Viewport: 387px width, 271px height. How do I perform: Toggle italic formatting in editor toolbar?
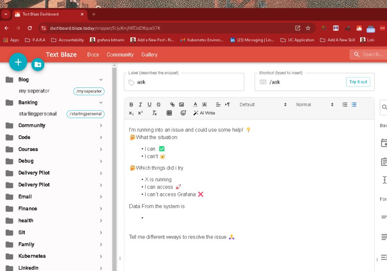point(140,105)
